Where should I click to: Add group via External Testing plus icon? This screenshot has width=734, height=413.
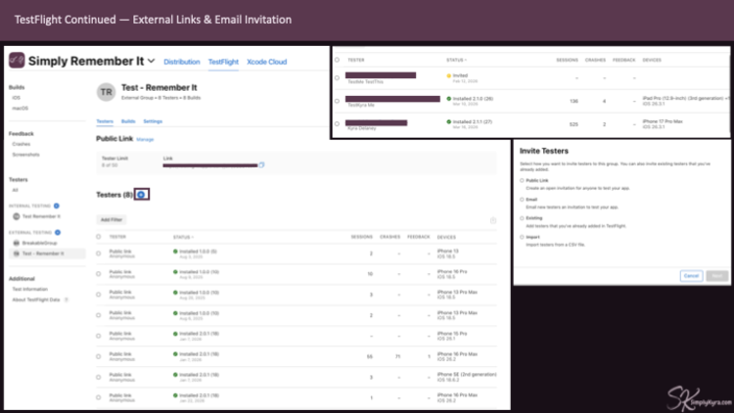point(58,232)
